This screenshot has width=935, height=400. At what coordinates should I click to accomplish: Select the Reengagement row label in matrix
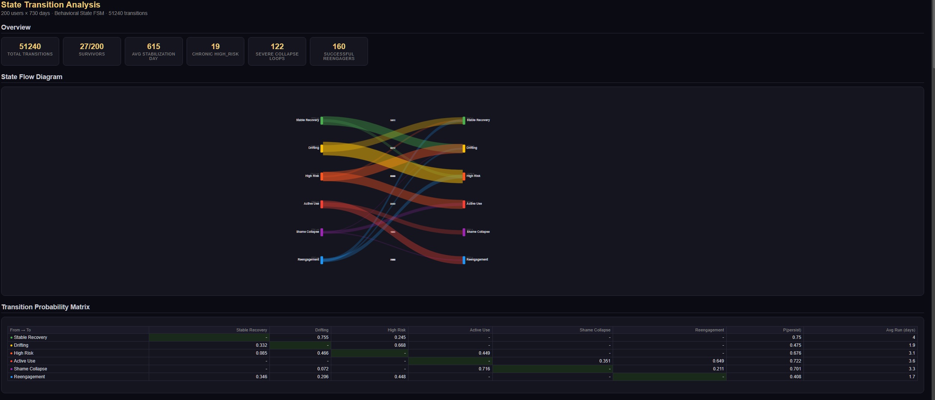coord(78,377)
